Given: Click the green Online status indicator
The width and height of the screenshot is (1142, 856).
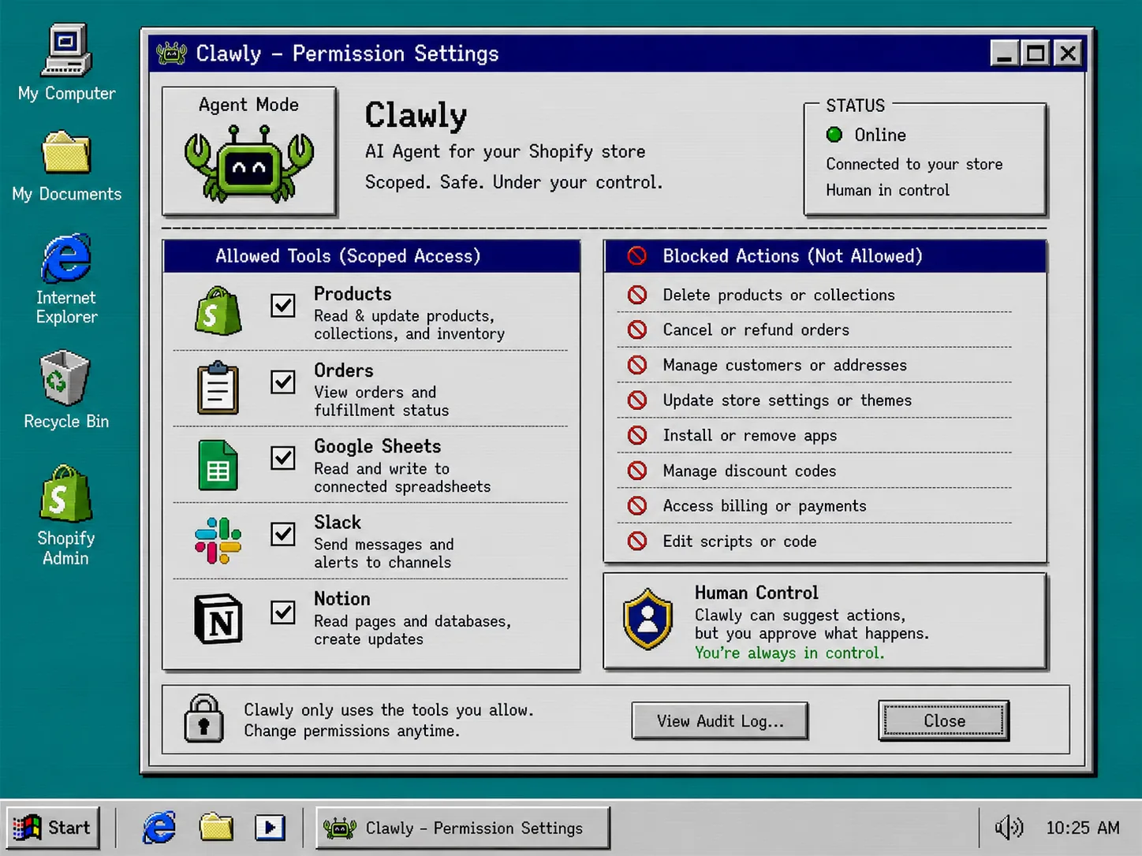Looking at the screenshot, I should coord(834,135).
